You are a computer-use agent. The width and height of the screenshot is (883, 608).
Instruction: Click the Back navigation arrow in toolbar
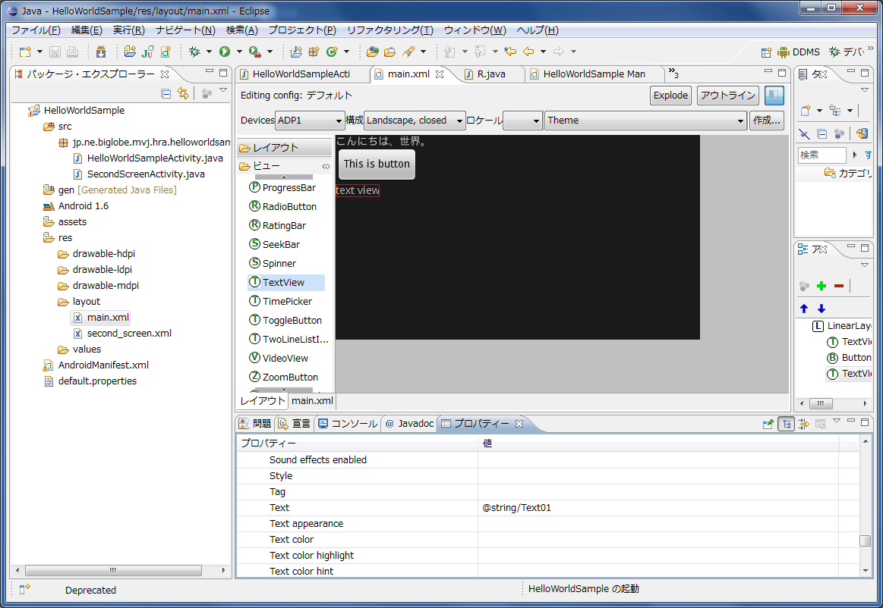coord(528,52)
